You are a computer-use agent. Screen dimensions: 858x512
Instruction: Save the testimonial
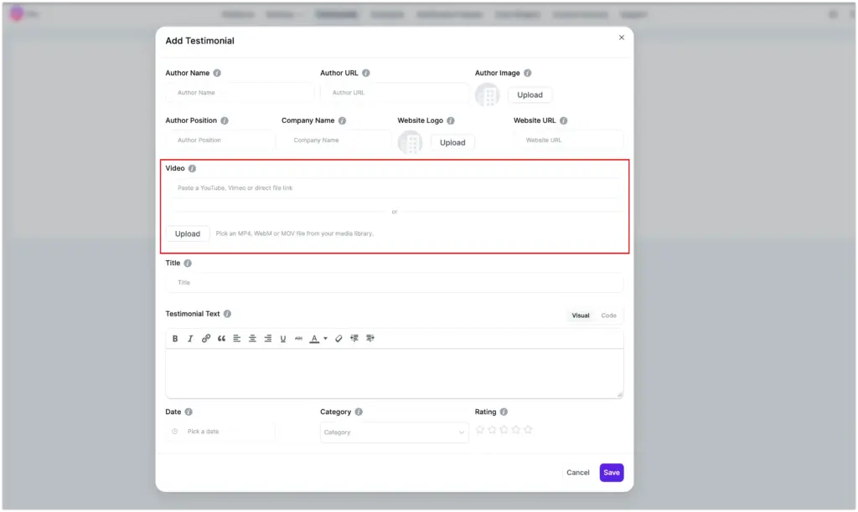[x=611, y=472]
